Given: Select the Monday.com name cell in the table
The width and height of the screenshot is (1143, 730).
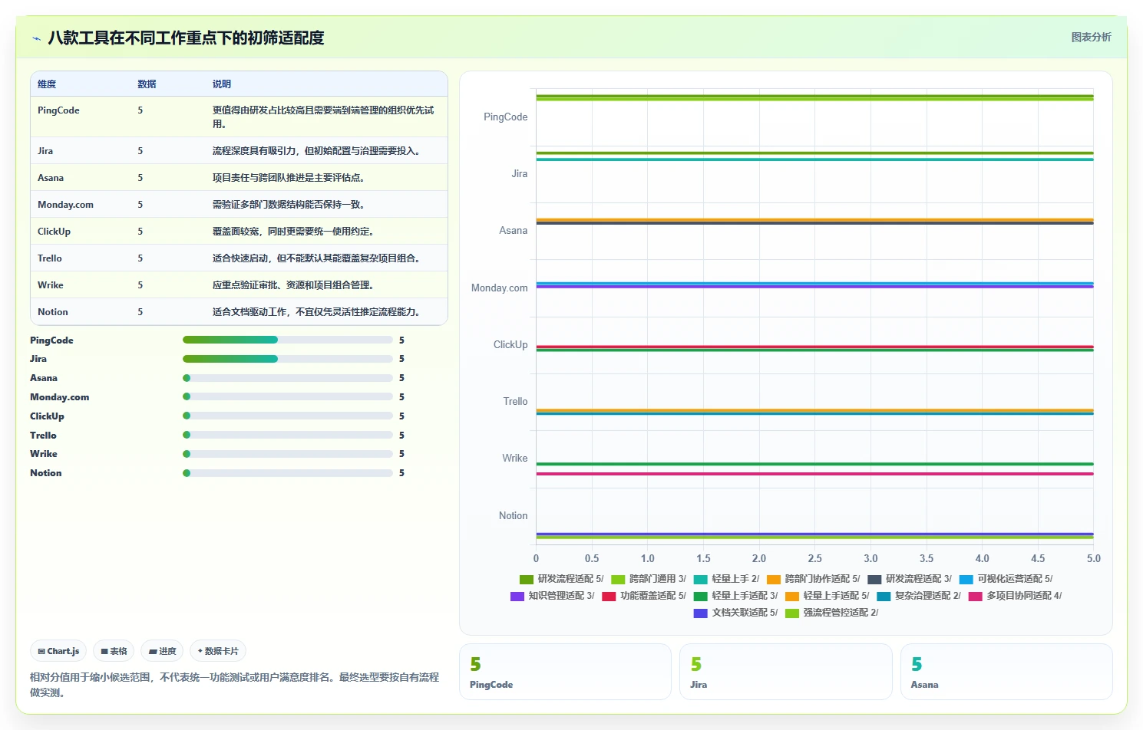Looking at the screenshot, I should (x=65, y=205).
